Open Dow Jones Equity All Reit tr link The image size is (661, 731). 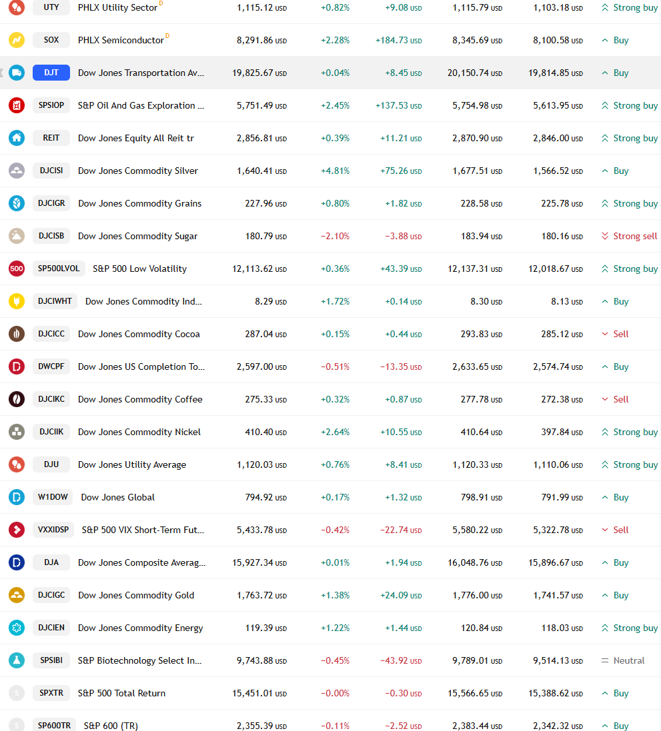point(136,138)
